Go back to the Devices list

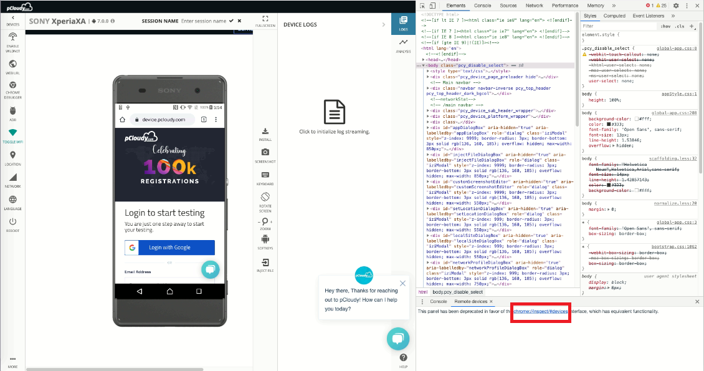12,21
